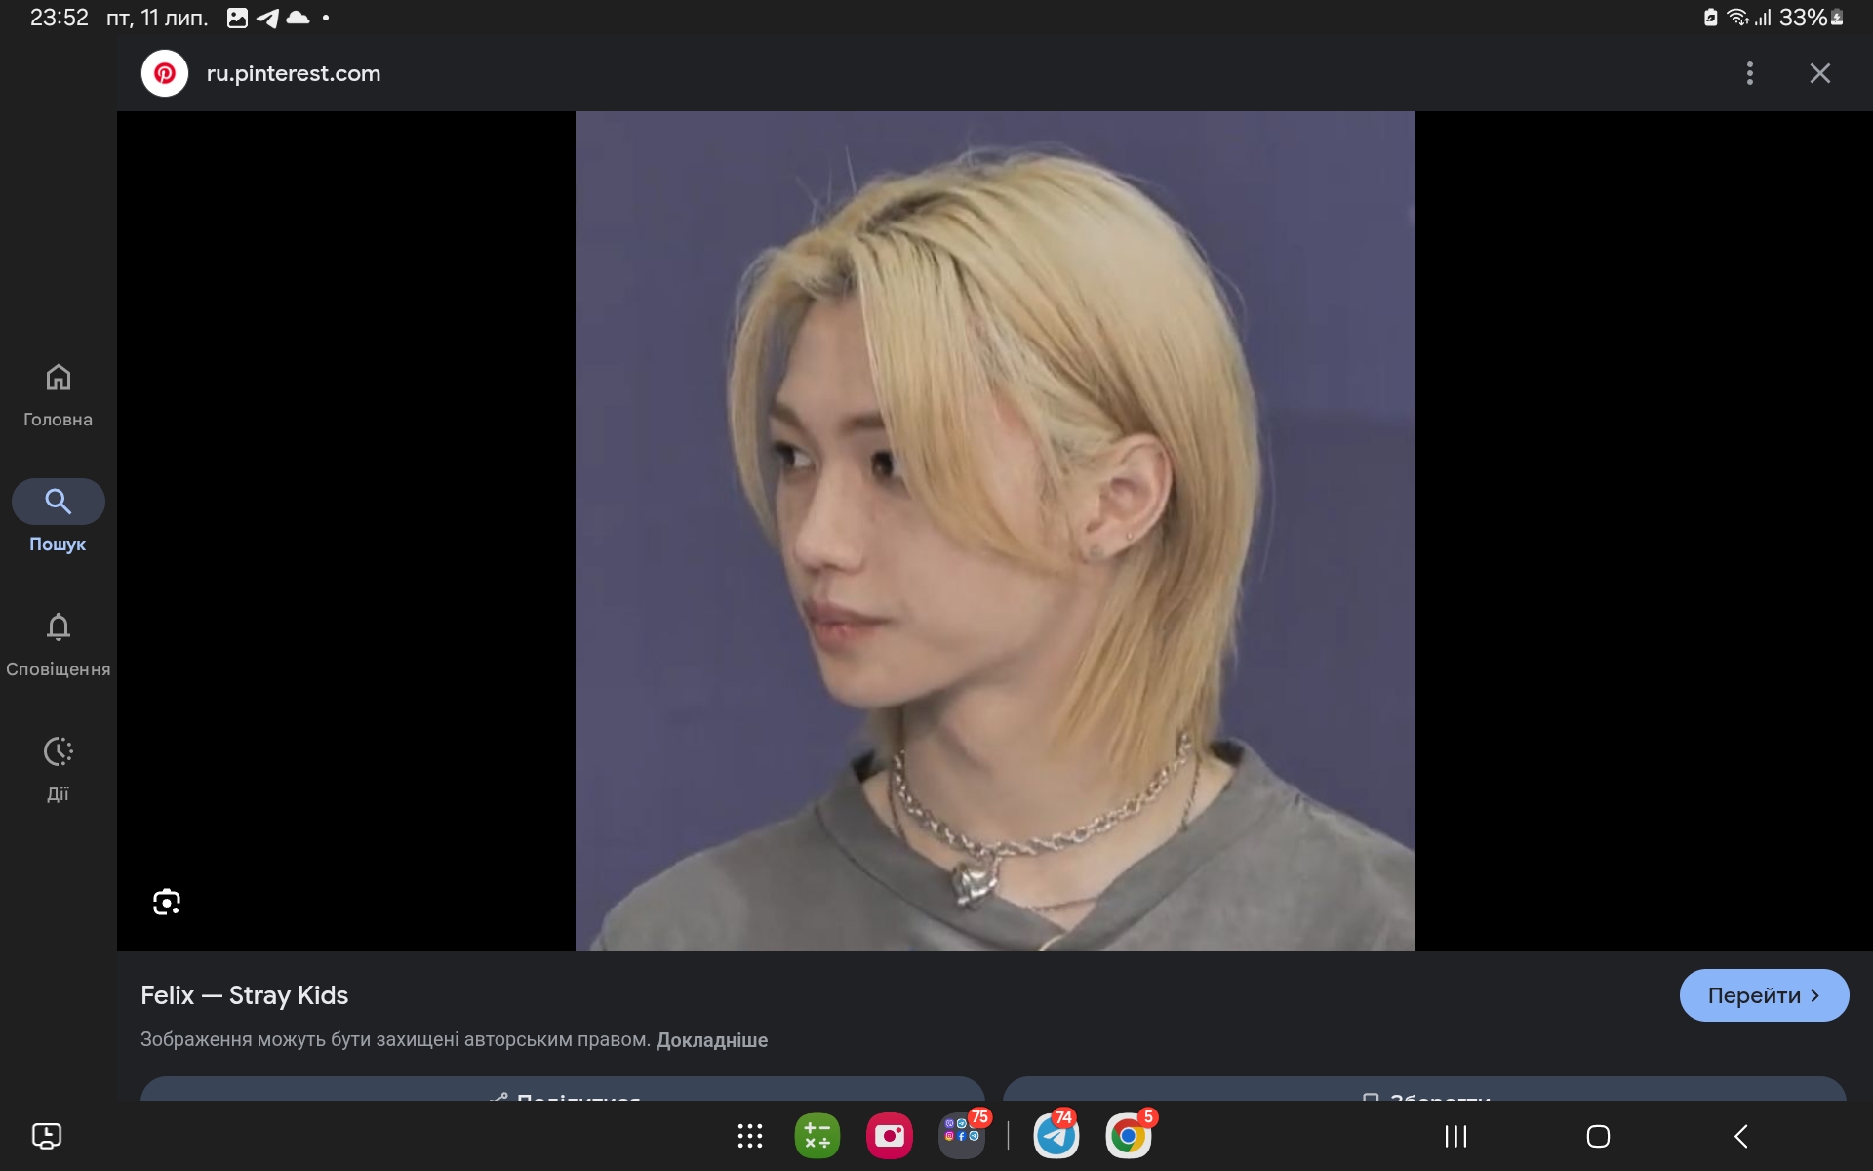Open the app folder with 75 badge
Screen dimensions: 1873x1171
(x=961, y=1136)
